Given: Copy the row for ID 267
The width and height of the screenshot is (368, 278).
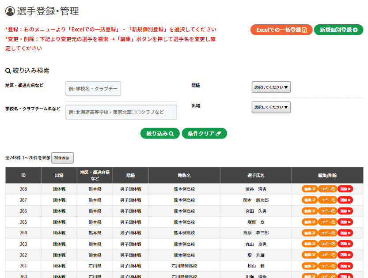Looking at the screenshot, I should click(x=327, y=200).
